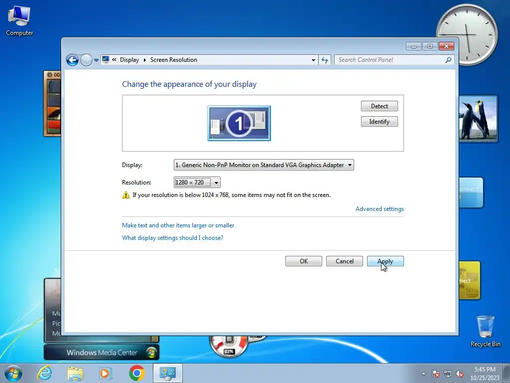The height and width of the screenshot is (383, 510).
Task: Select Screen Resolution breadcrumb item
Action: click(x=174, y=60)
